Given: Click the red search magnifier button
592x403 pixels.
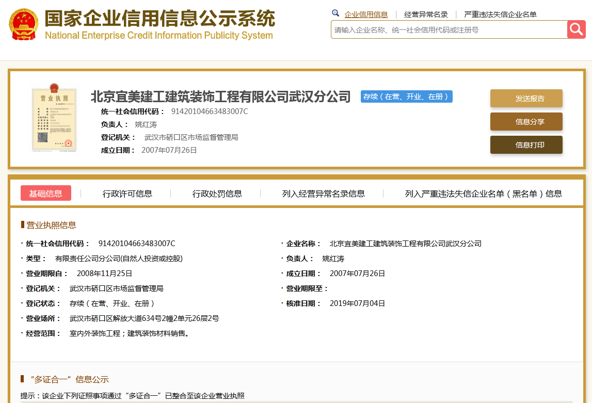Looking at the screenshot, I should [576, 29].
